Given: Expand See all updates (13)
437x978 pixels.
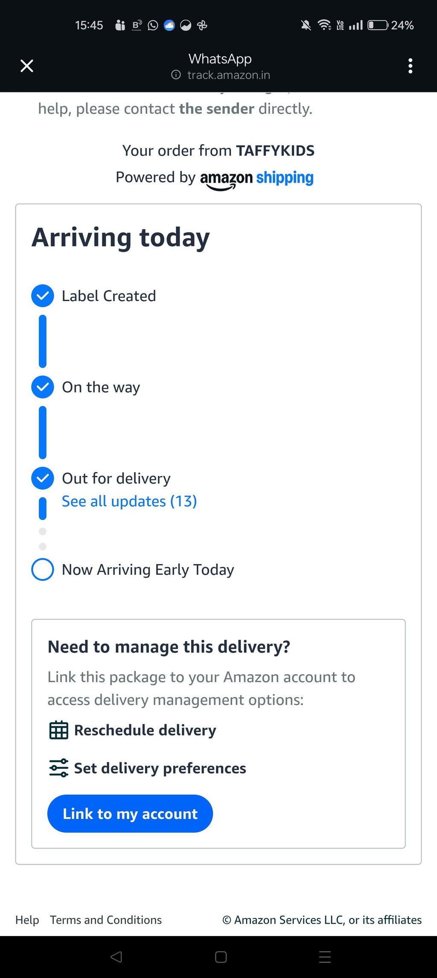Looking at the screenshot, I should 129,501.
